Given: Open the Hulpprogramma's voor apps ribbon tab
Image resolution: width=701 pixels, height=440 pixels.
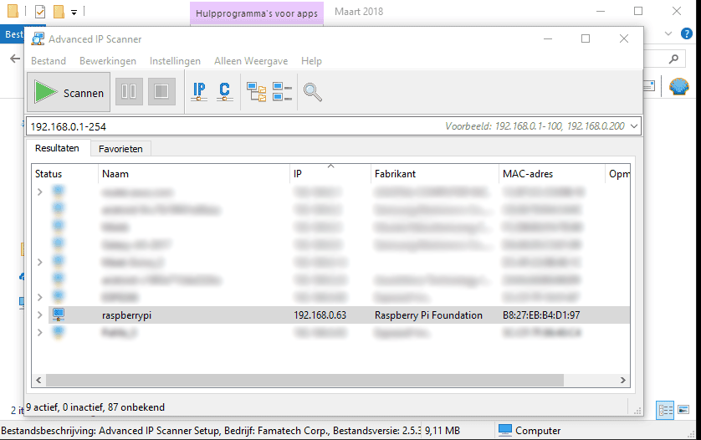Looking at the screenshot, I should click(257, 13).
